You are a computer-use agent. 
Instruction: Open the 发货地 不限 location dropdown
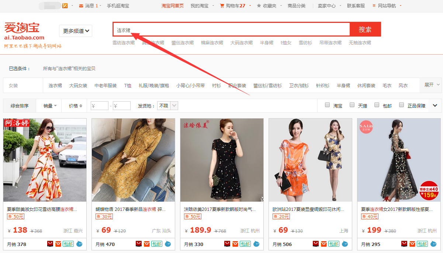[168, 106]
